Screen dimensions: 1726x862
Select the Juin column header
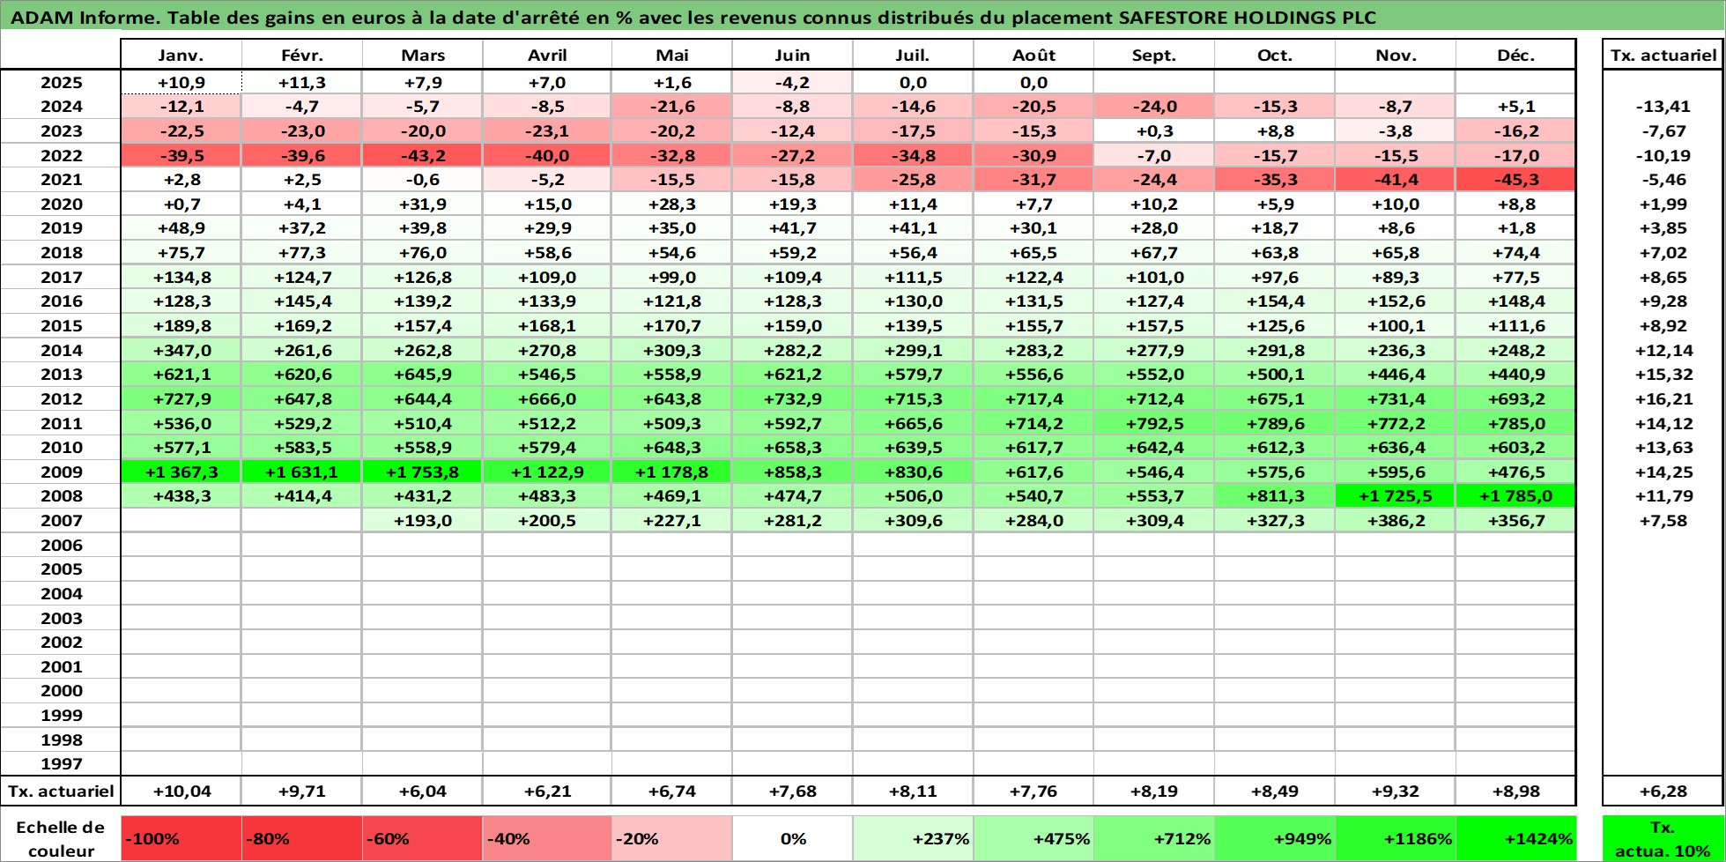(x=792, y=55)
